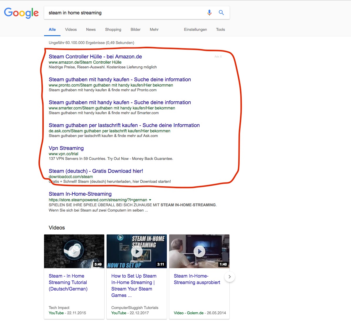The width and height of the screenshot is (351, 326).
Task: Open pronto.com 'Steam guthaben mit handy kaufen' result
Action: (120, 80)
